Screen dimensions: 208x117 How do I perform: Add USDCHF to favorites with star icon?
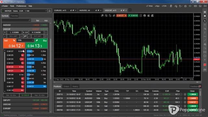click(x=5, y=32)
